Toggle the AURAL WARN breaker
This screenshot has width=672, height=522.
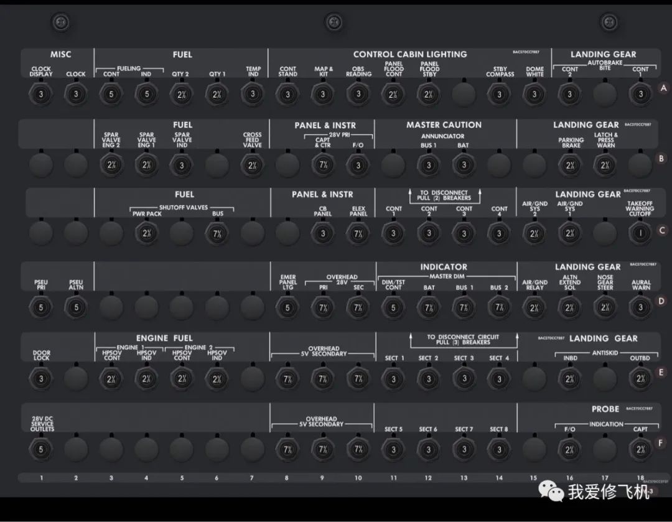click(640, 307)
